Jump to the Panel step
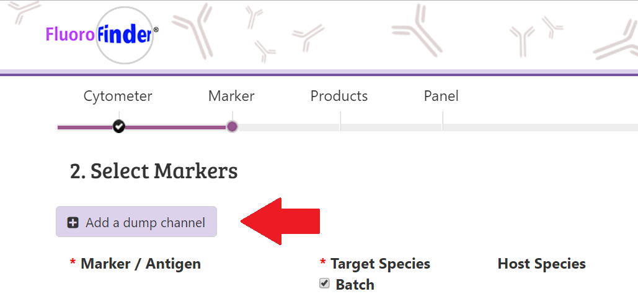638x307 pixels. [x=441, y=96]
